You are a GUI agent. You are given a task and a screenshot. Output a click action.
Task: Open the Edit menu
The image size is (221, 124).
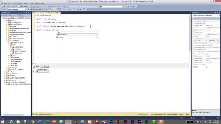6,4
